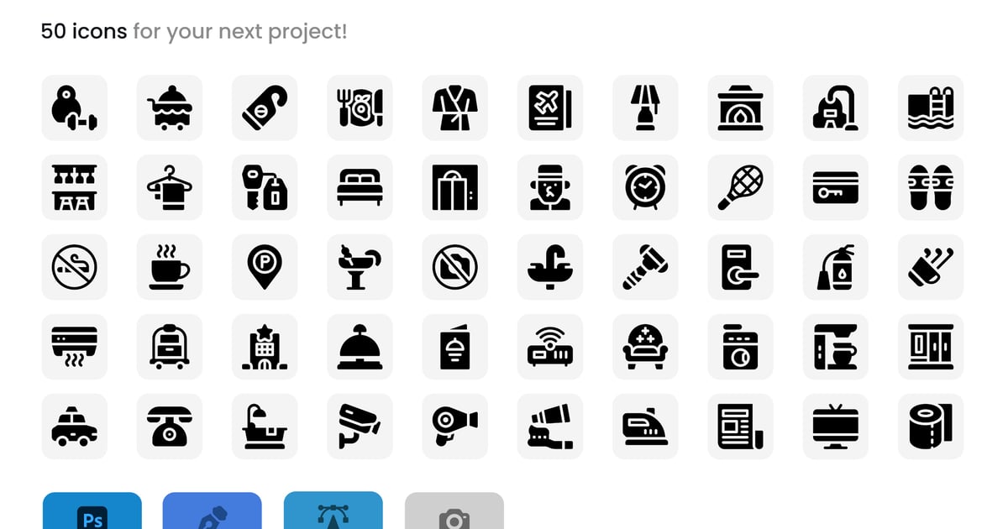
Task: Click the elevator icon
Action: click(454, 187)
